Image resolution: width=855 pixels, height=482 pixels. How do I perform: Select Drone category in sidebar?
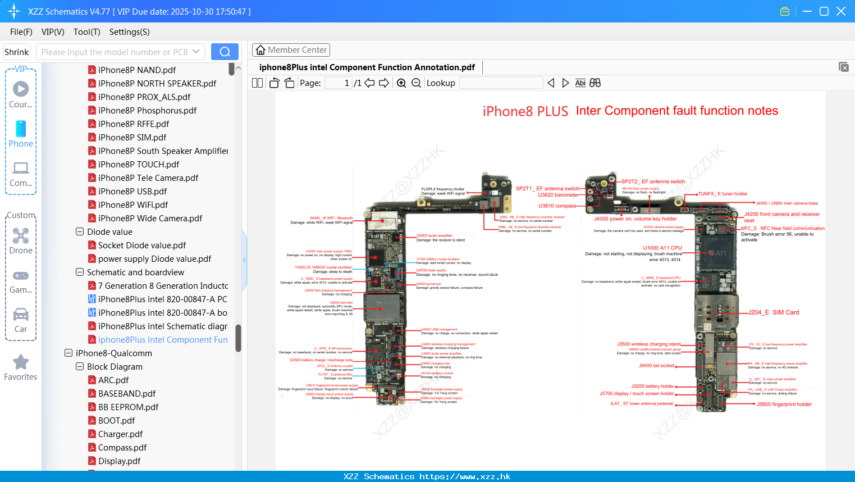pos(21,240)
